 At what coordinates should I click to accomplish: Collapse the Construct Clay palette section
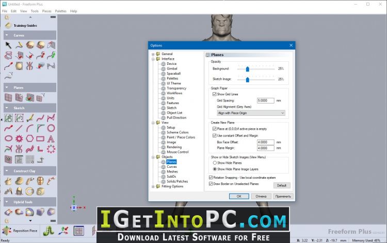point(7,170)
